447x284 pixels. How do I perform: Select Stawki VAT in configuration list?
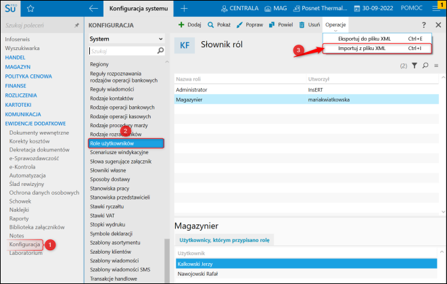pos(102,216)
